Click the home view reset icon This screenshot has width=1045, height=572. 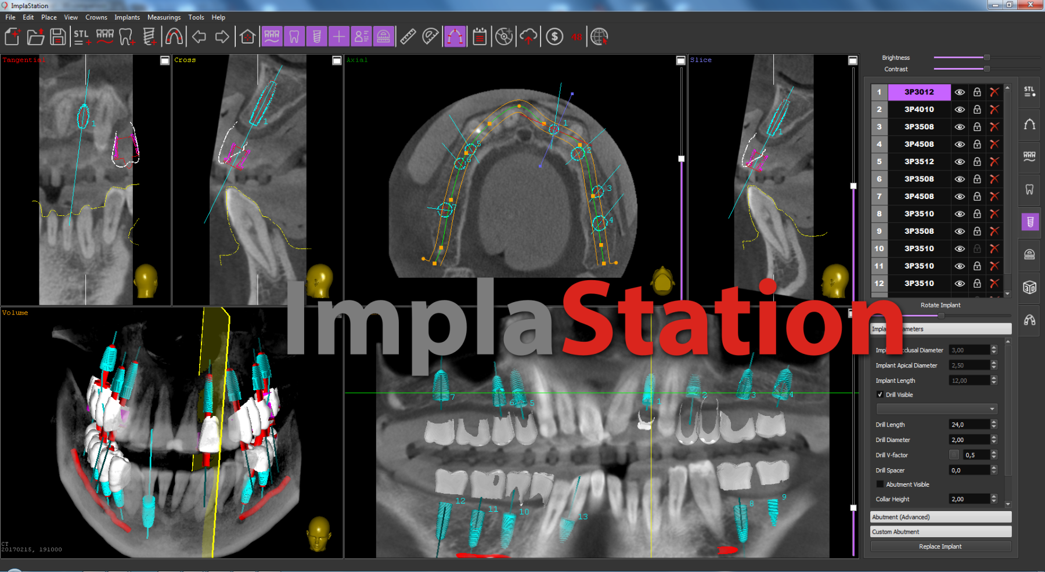click(247, 37)
